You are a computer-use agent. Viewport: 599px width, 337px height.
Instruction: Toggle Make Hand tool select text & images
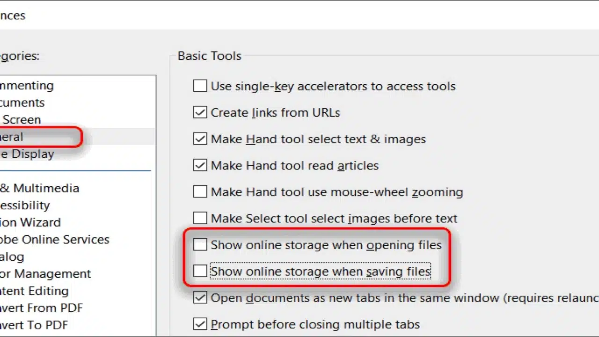tap(200, 139)
